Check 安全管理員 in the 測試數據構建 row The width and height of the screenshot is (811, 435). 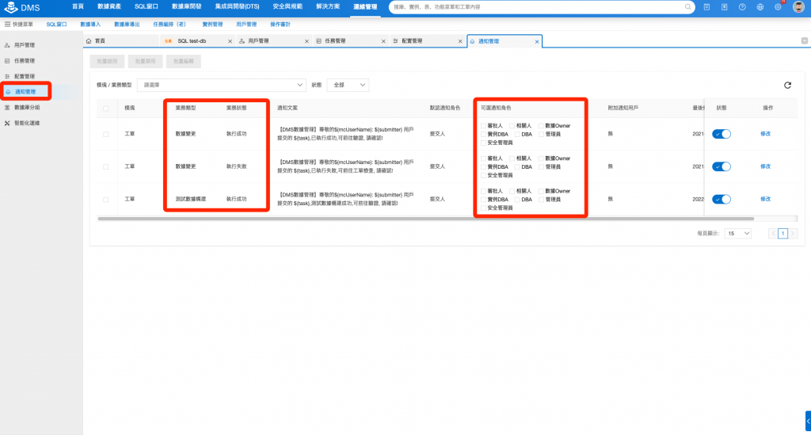point(484,208)
